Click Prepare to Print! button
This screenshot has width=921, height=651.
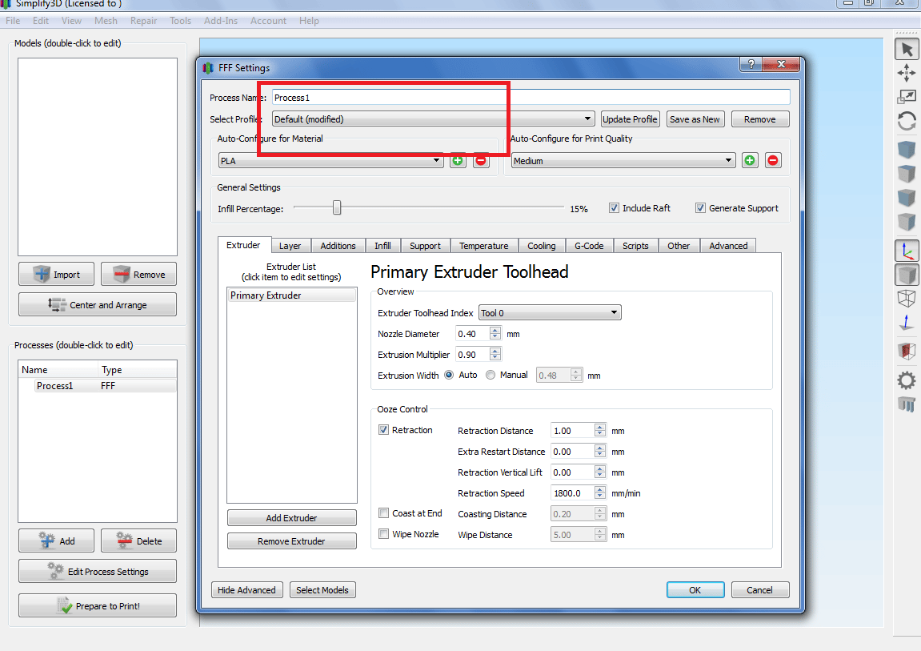98,606
